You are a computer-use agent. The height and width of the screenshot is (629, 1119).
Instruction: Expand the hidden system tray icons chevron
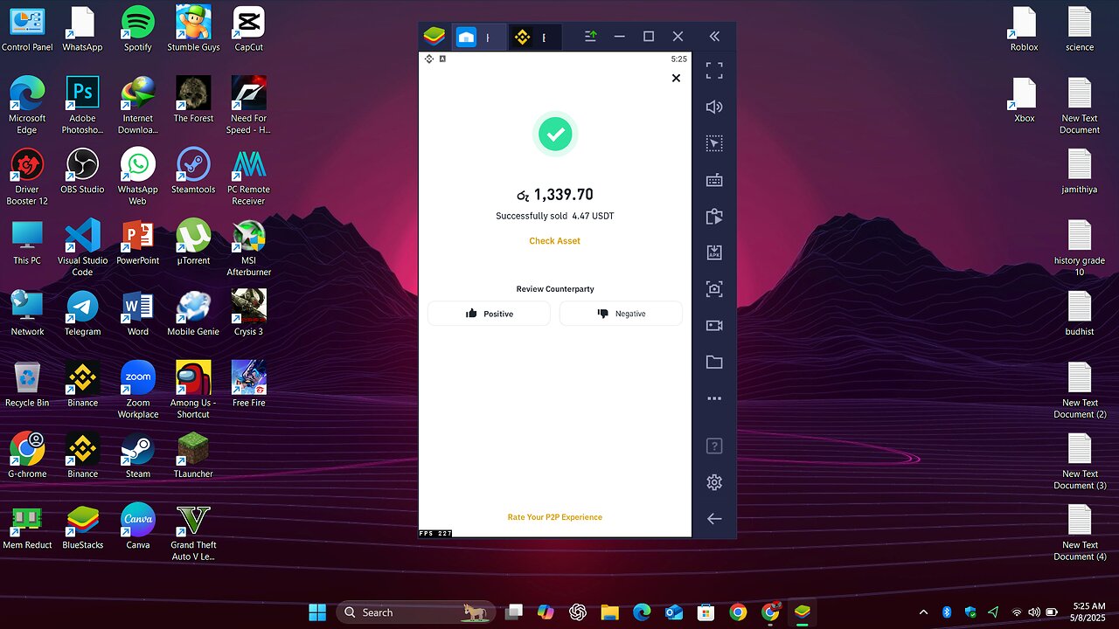923,612
